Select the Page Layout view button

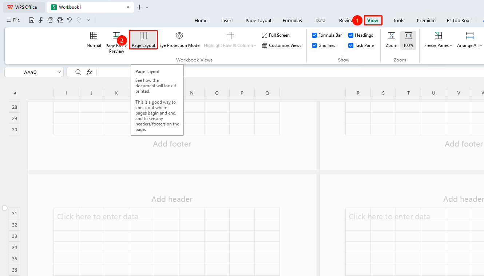(143, 40)
